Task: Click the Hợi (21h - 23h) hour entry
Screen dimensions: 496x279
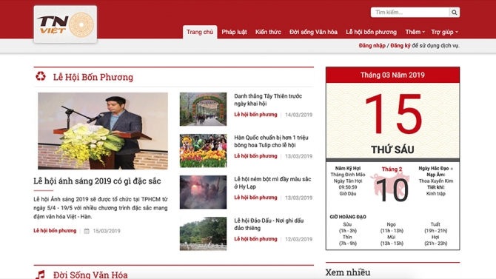Action: 435,240
